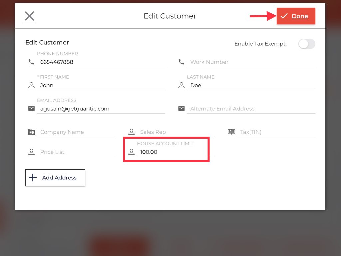
Task: Click the envelope icon beside Email Address
Action: click(31, 109)
